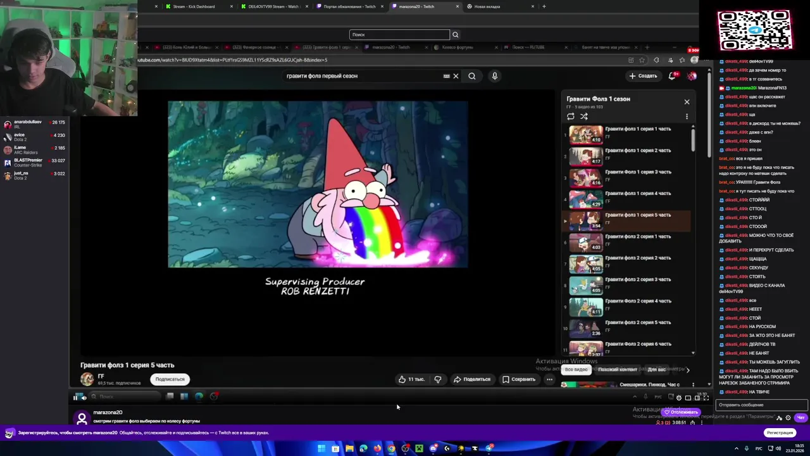Open YouTube account avatar menu

click(692, 76)
